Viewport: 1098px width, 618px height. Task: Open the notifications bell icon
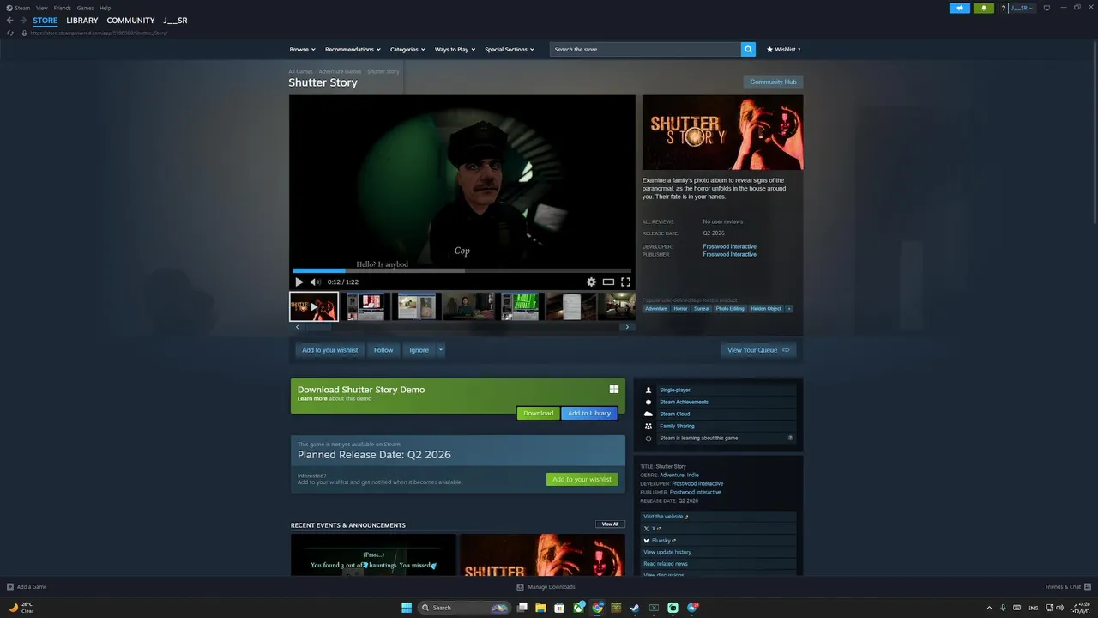[984, 8]
